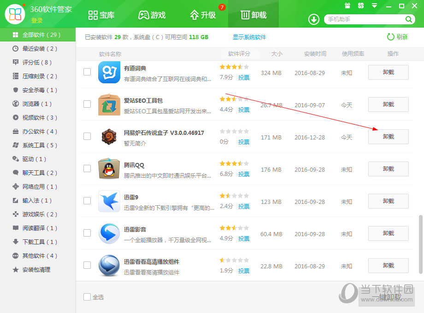Click the 360 logo icon at top left
This screenshot has height=313, width=424.
(x=15, y=12)
